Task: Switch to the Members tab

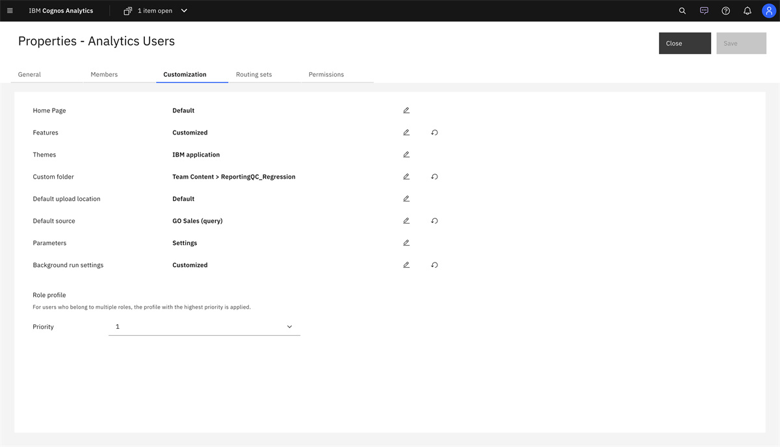Action: coord(104,75)
